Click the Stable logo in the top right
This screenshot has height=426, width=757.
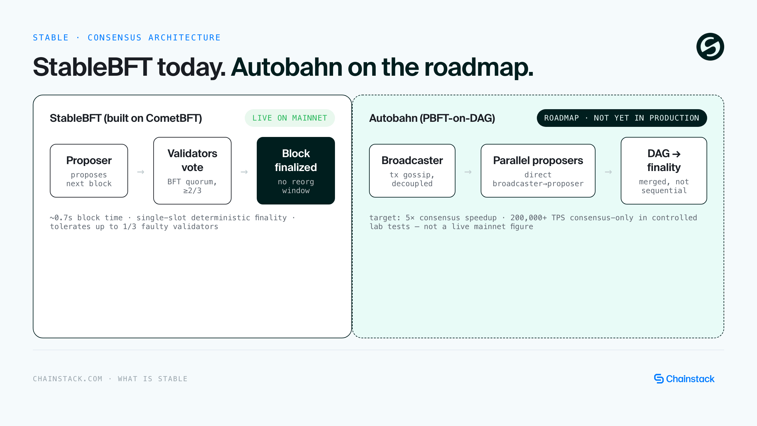point(710,47)
